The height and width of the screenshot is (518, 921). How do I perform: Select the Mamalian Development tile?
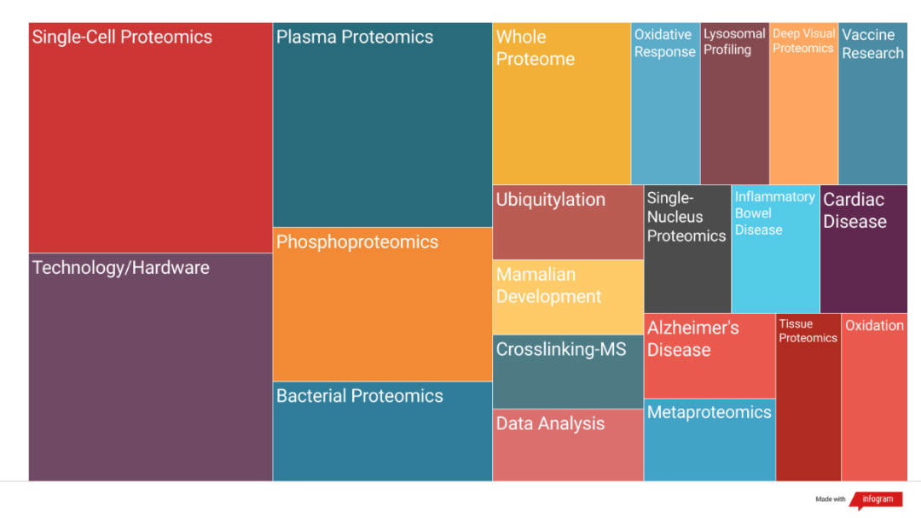[568, 298]
